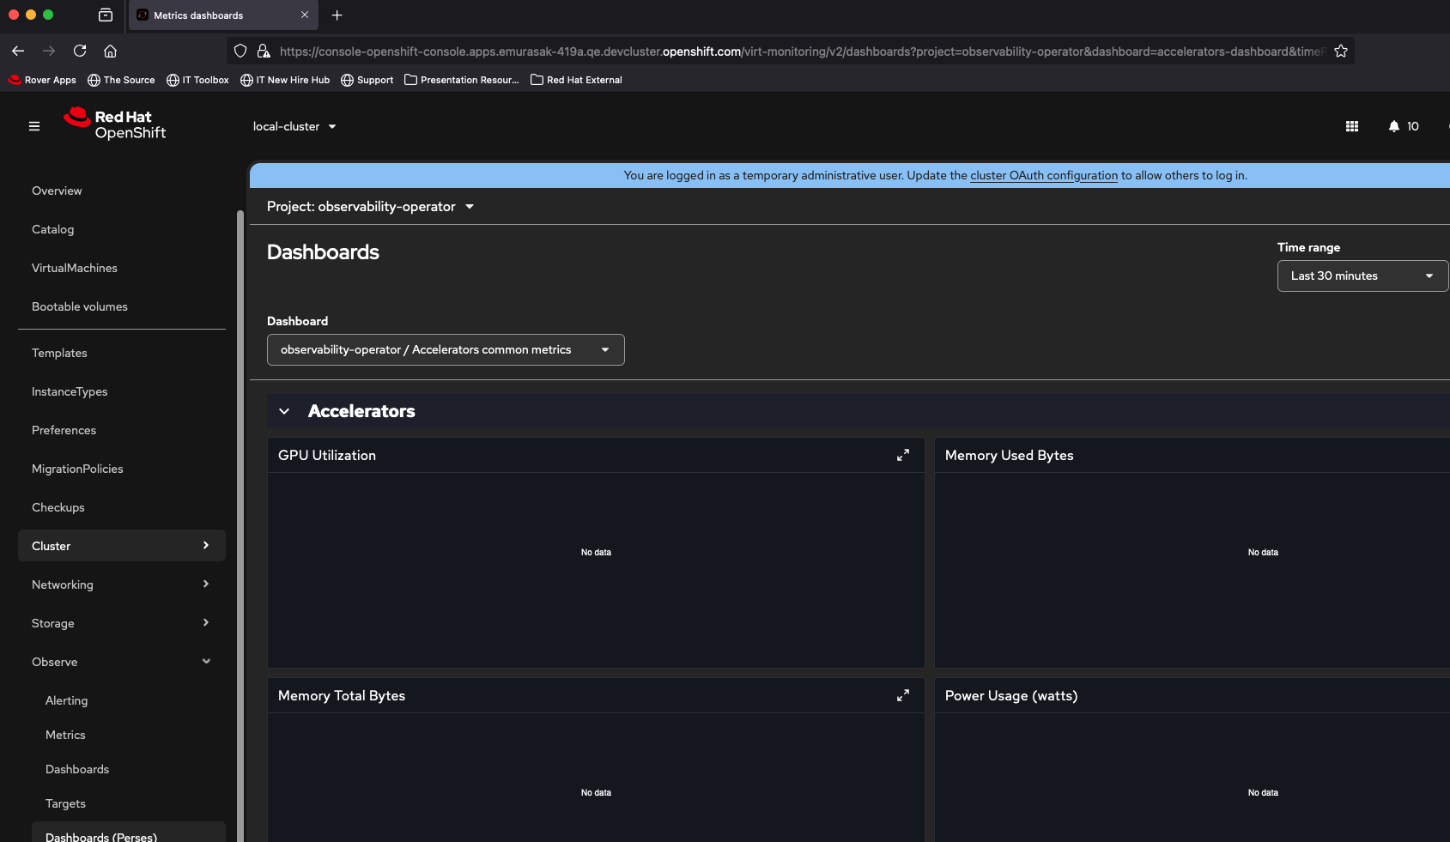Go to Overview in the sidebar
1450x842 pixels.
pyautogui.click(x=57, y=191)
